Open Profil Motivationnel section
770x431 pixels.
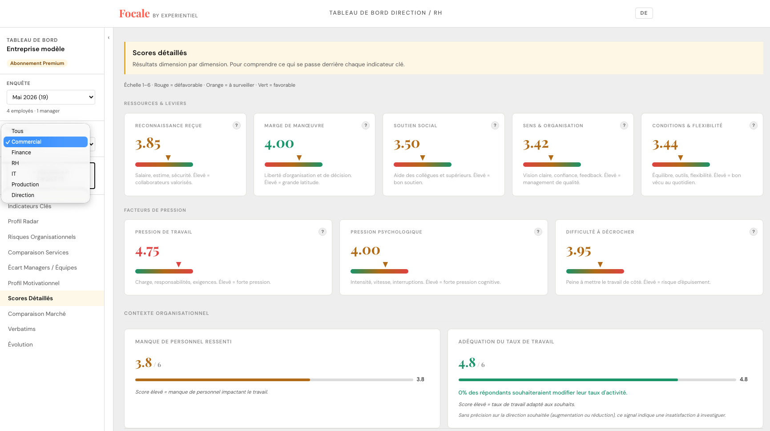pyautogui.click(x=52, y=283)
